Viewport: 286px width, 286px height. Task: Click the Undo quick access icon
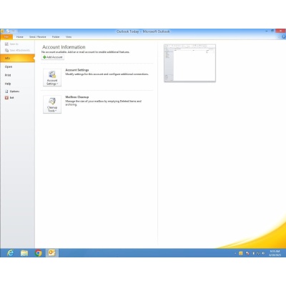[x=13, y=31]
